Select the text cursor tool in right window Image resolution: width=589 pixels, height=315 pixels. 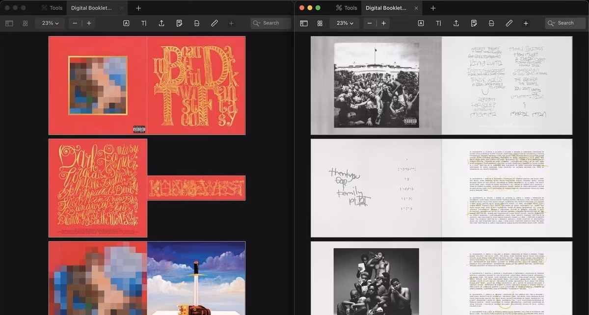coord(438,23)
